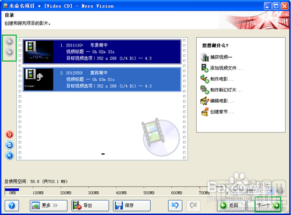Click the blue rename title icon
The width and height of the screenshot is (291, 215).
[x=9, y=156]
